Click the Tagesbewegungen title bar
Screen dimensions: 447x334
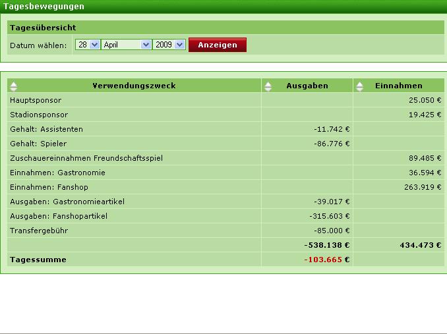point(43,6)
